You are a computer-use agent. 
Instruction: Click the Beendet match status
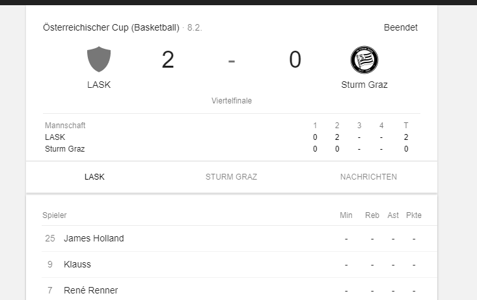pyautogui.click(x=401, y=27)
